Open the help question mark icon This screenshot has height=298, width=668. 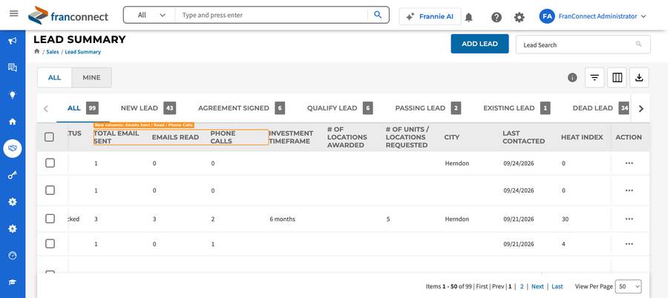pyautogui.click(x=497, y=17)
